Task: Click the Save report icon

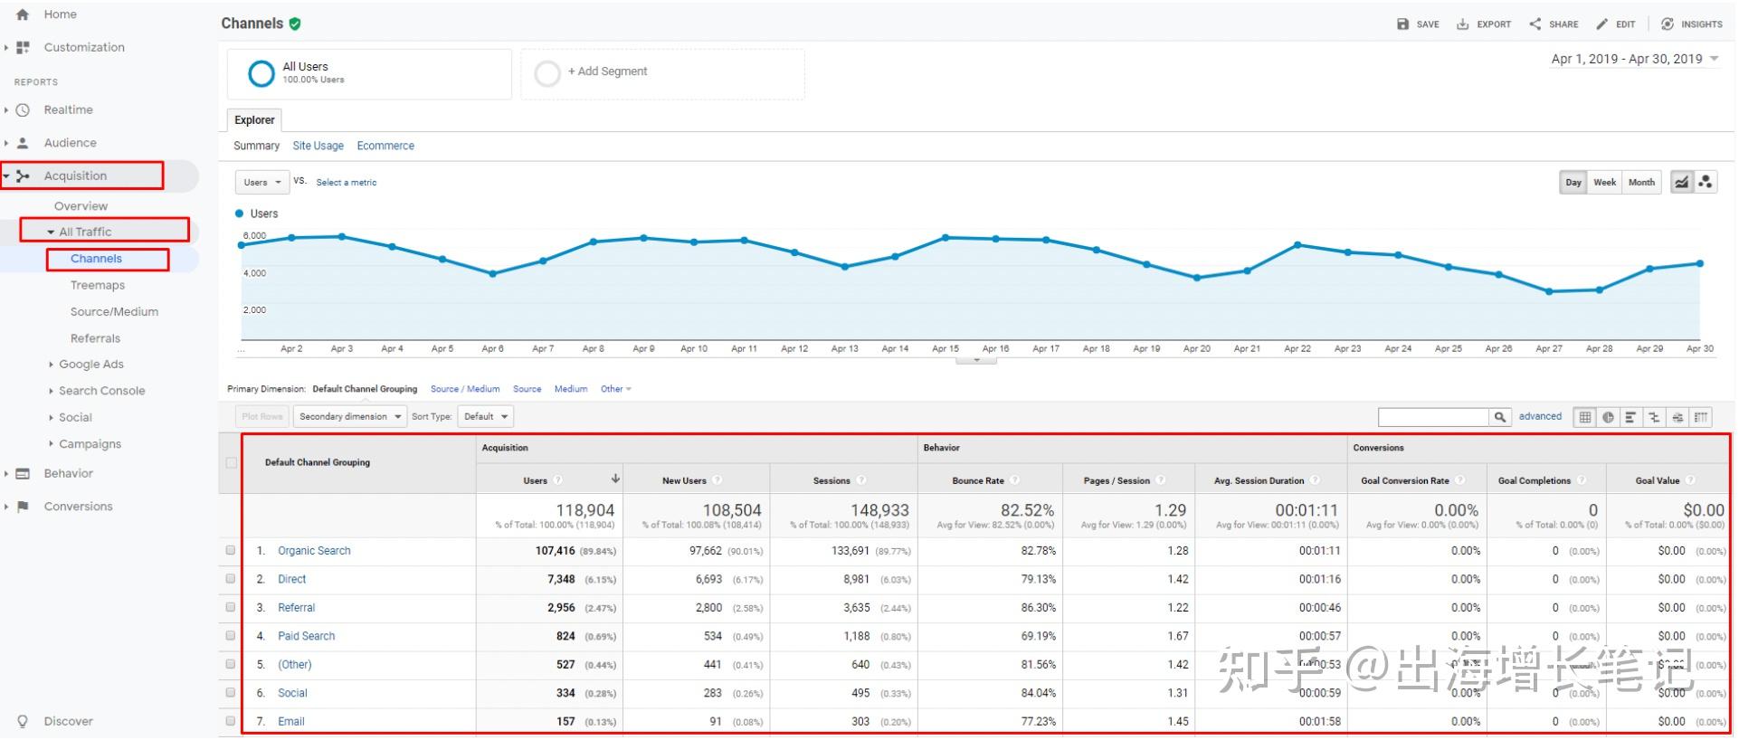Action: click(x=1402, y=24)
